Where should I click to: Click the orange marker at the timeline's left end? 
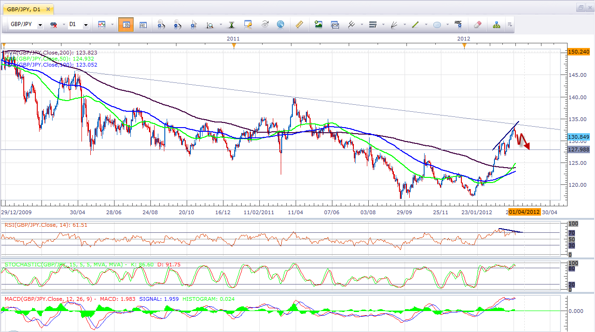coord(3,46)
